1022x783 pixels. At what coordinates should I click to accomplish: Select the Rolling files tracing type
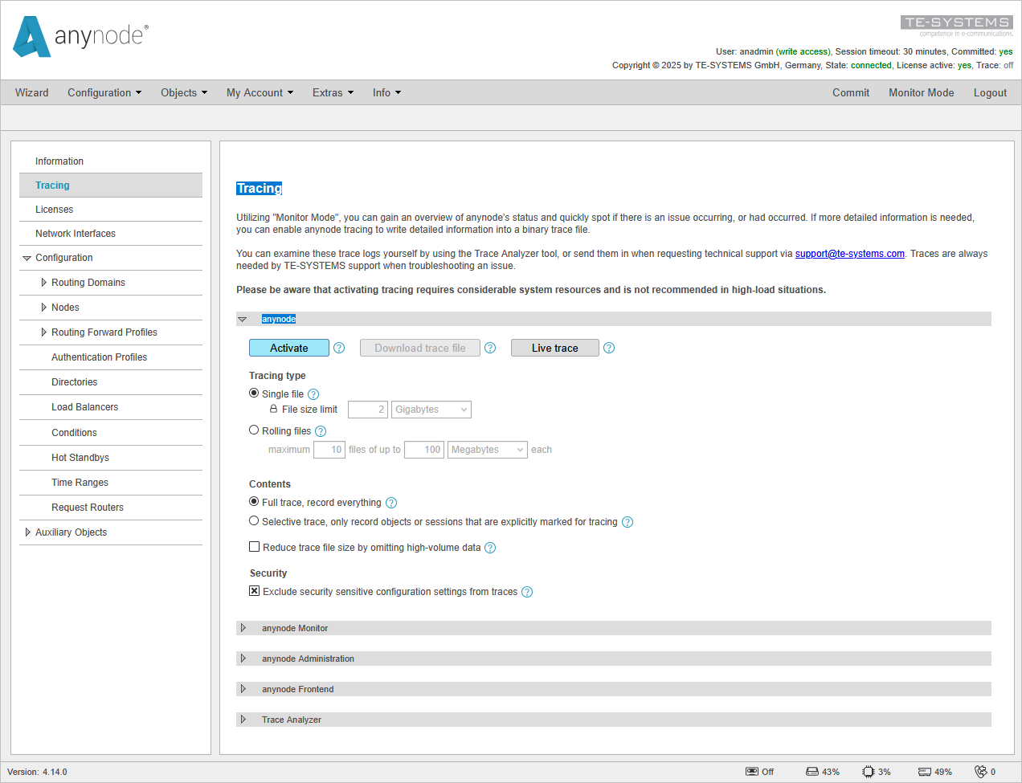tap(254, 430)
